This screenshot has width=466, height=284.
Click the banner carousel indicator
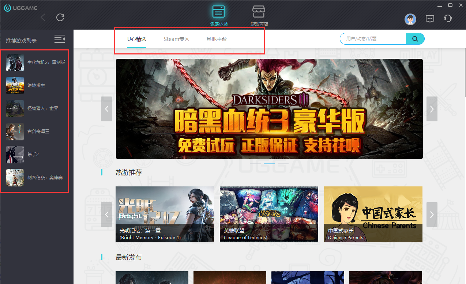269,163
